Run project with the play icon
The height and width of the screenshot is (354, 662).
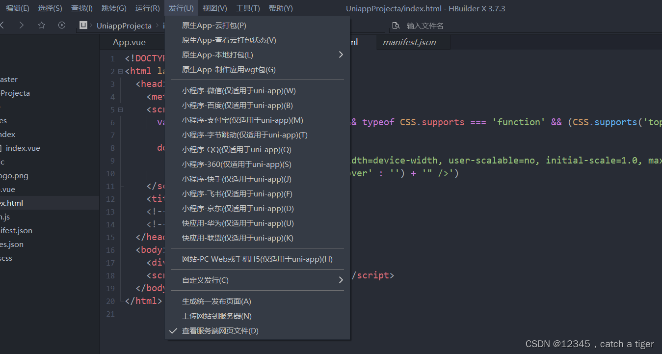click(61, 25)
